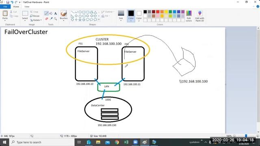
Task: Open Edit with Paint 3D
Action: (199, 16)
